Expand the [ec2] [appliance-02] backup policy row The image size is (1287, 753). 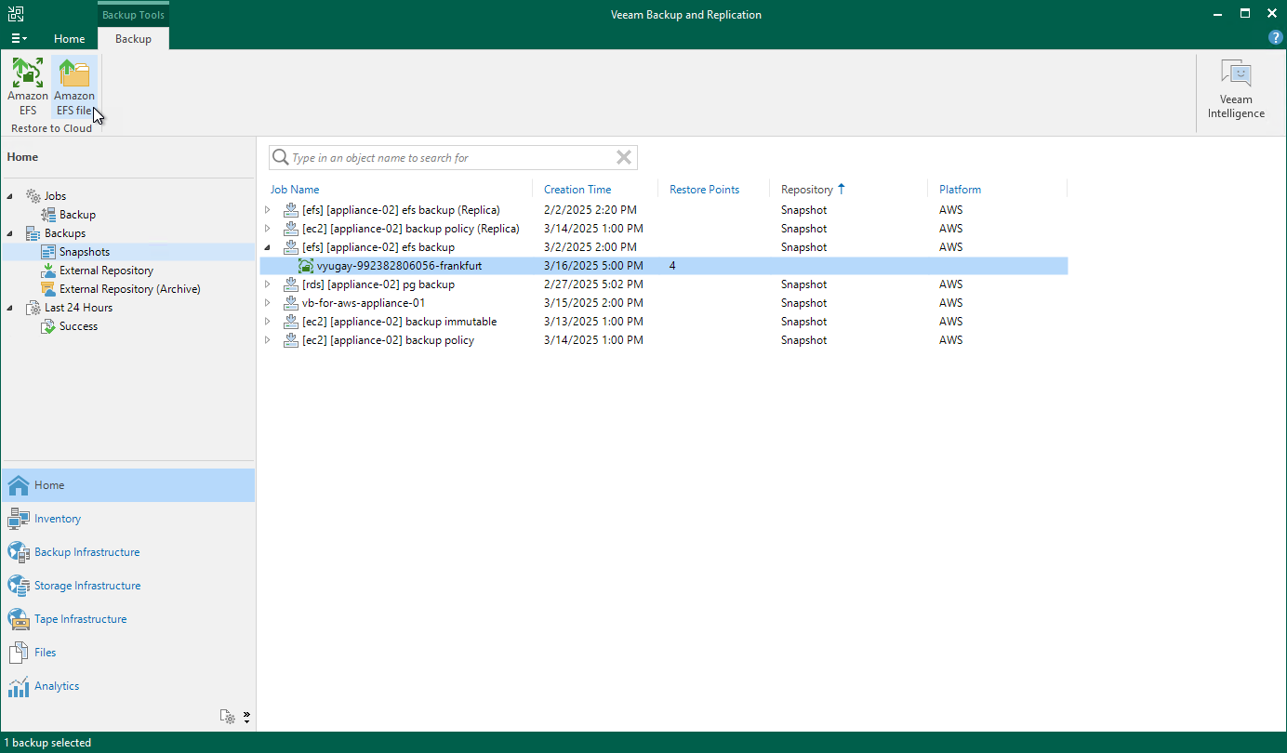click(268, 340)
